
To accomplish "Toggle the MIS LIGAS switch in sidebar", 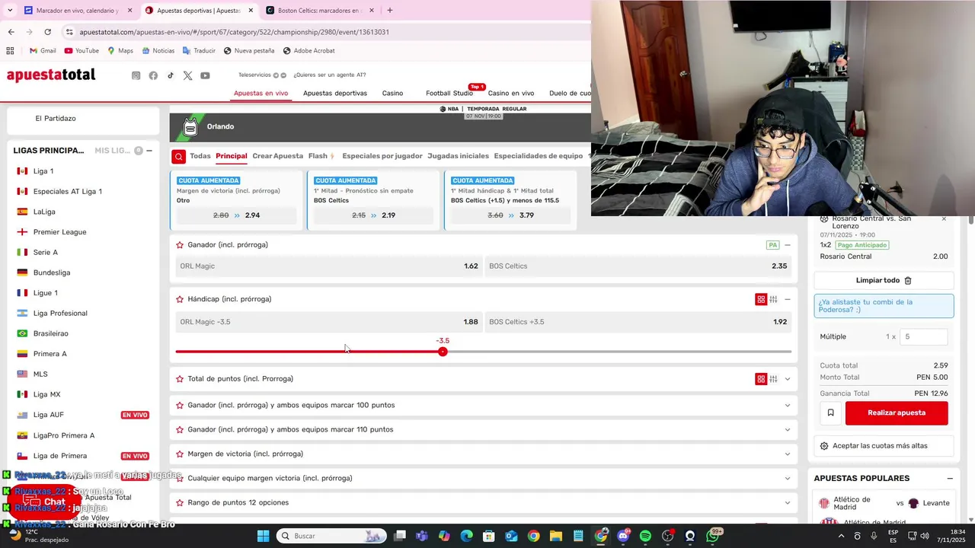I will tap(139, 151).
